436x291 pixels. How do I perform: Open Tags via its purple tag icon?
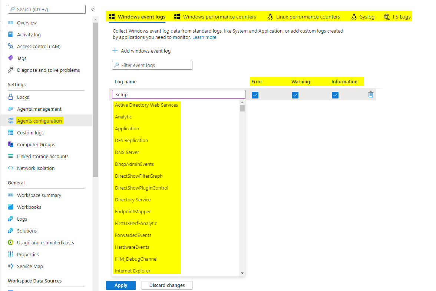[10, 58]
